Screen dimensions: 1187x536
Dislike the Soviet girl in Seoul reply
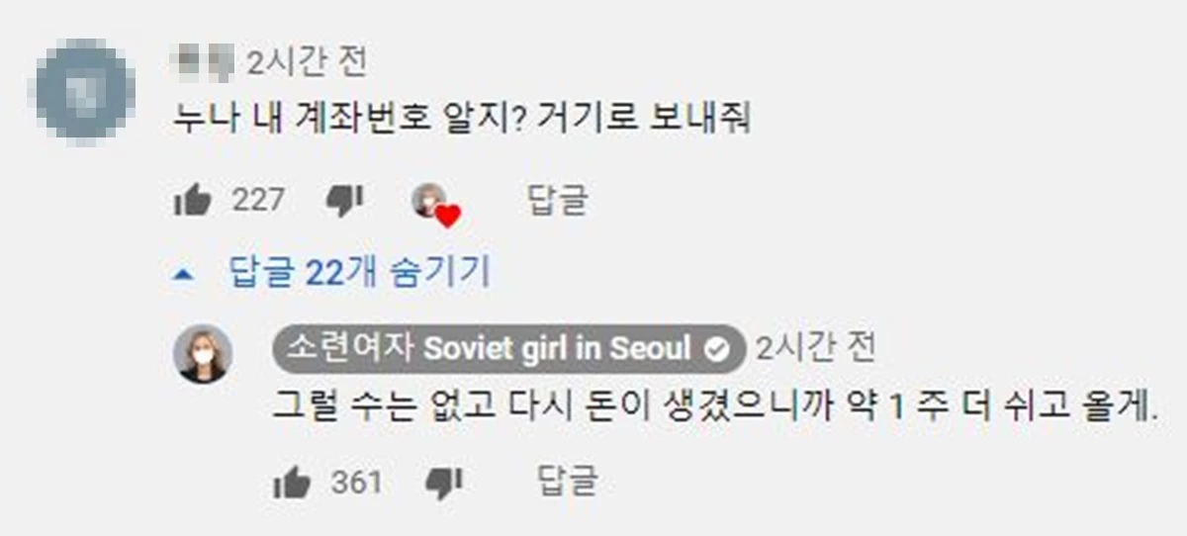coord(443,484)
